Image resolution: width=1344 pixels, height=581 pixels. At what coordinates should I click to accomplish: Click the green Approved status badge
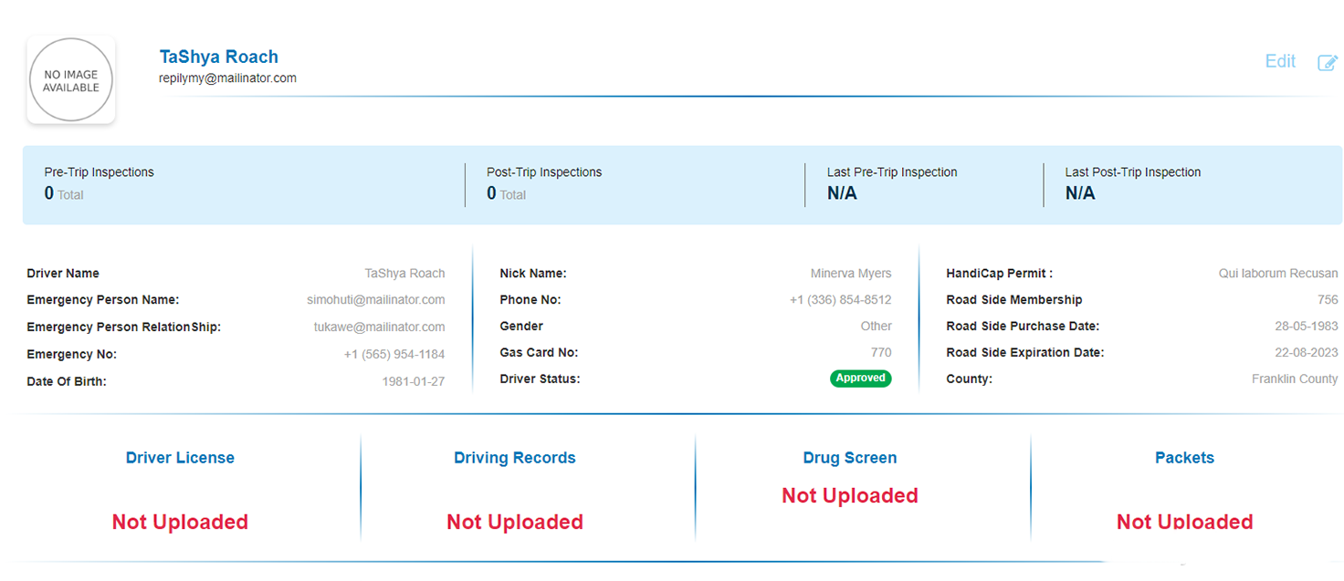tap(860, 379)
